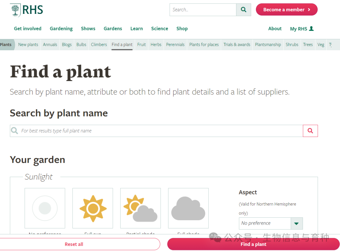Select the No preference sunlight tile
The image size is (340, 251).
coord(45,208)
